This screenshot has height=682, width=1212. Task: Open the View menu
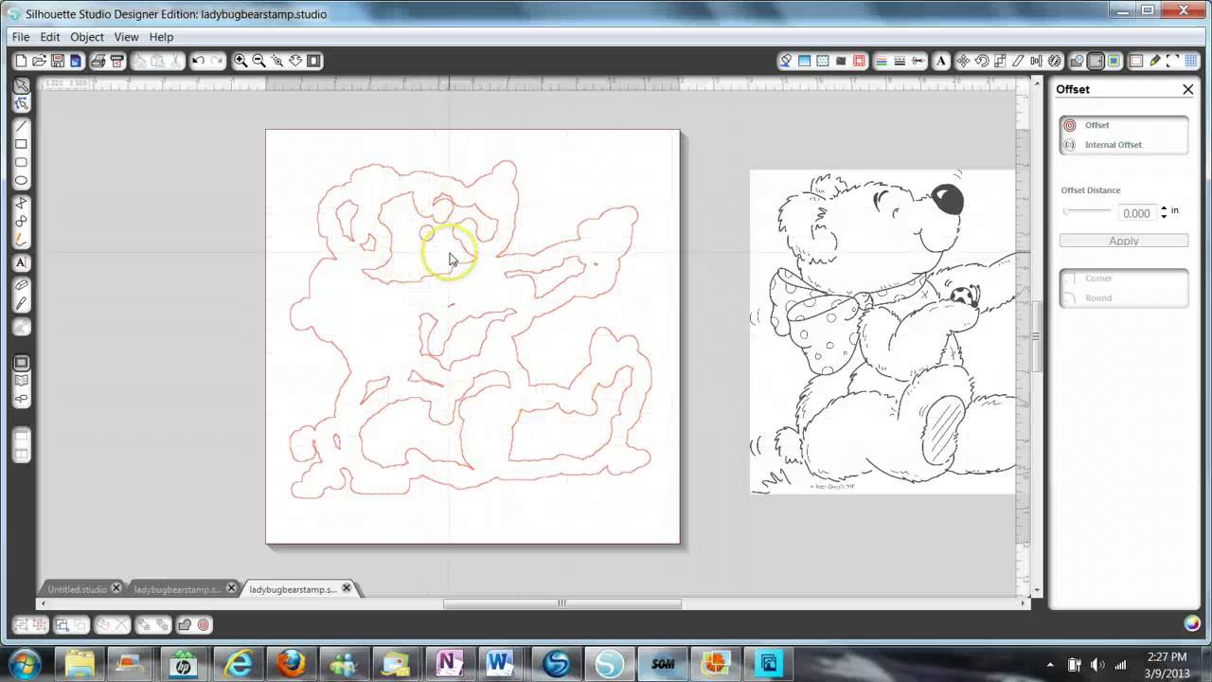(x=126, y=37)
